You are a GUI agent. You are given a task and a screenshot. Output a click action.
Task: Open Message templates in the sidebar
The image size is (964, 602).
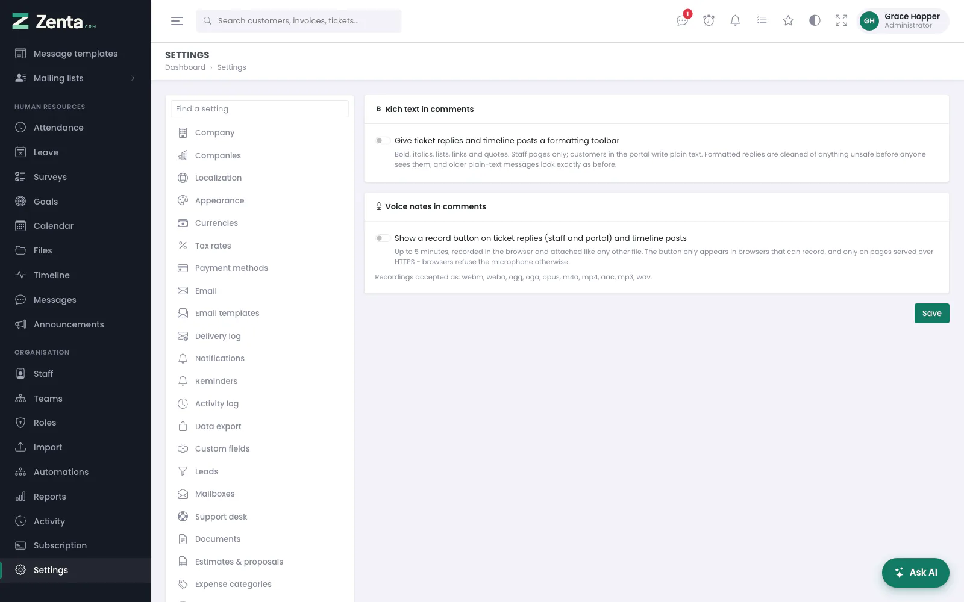tap(75, 54)
